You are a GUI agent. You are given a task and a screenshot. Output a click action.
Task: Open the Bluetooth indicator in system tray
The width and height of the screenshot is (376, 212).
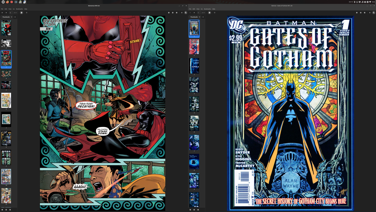355,2
